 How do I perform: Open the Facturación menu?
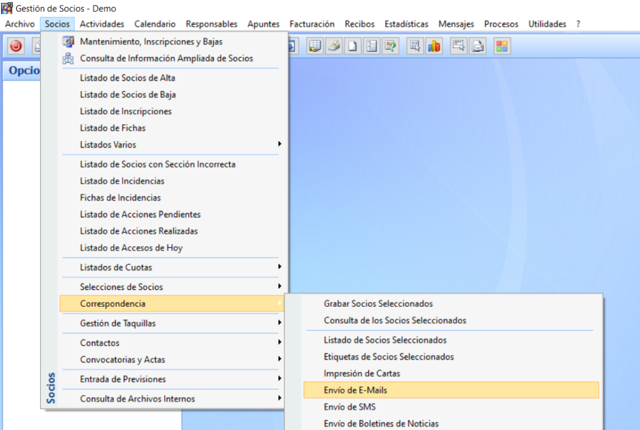[x=312, y=24]
